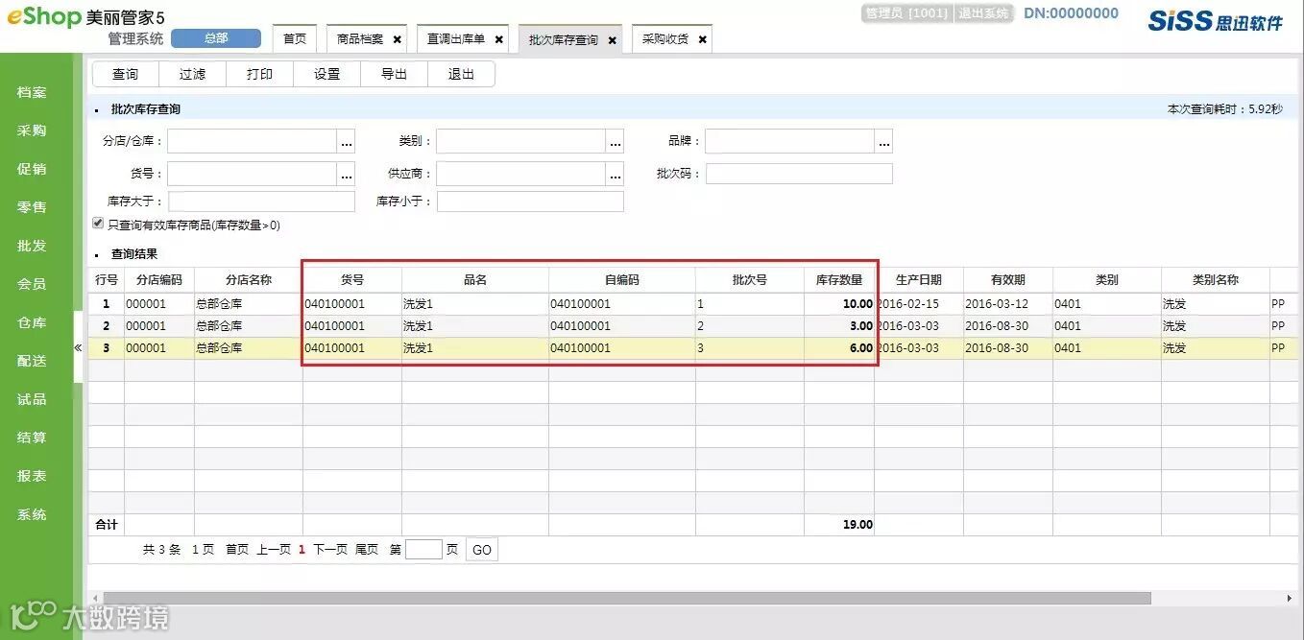Click the 库存小于 input field
Screen dimensions: 1304x640
(530, 201)
